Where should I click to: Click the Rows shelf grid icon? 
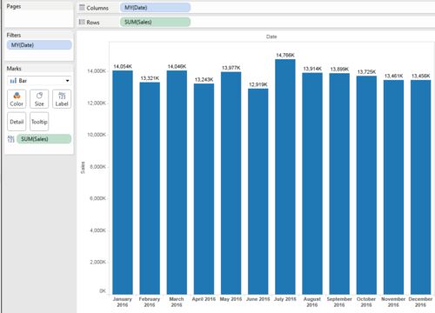coord(82,22)
